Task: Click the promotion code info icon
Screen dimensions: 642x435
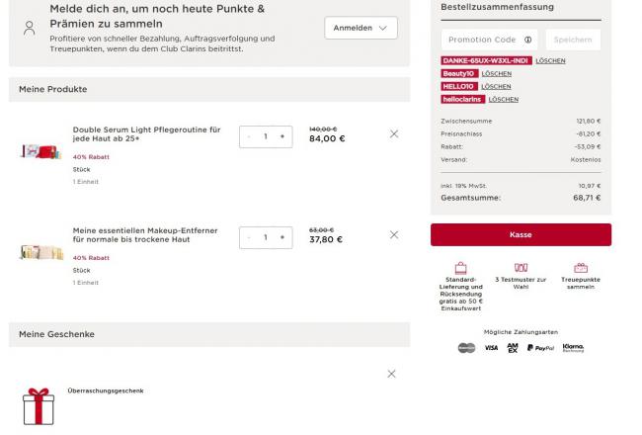Action: tap(528, 40)
